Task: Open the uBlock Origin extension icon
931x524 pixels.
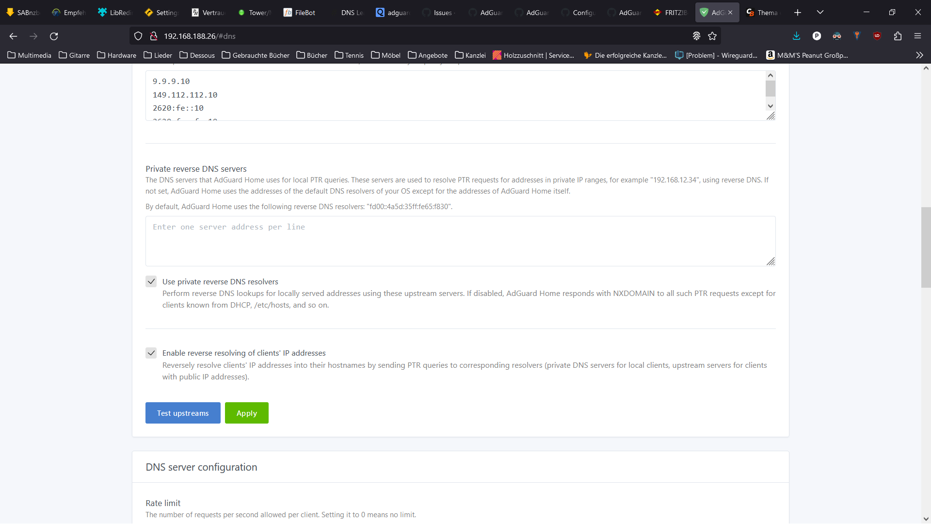Action: click(877, 36)
